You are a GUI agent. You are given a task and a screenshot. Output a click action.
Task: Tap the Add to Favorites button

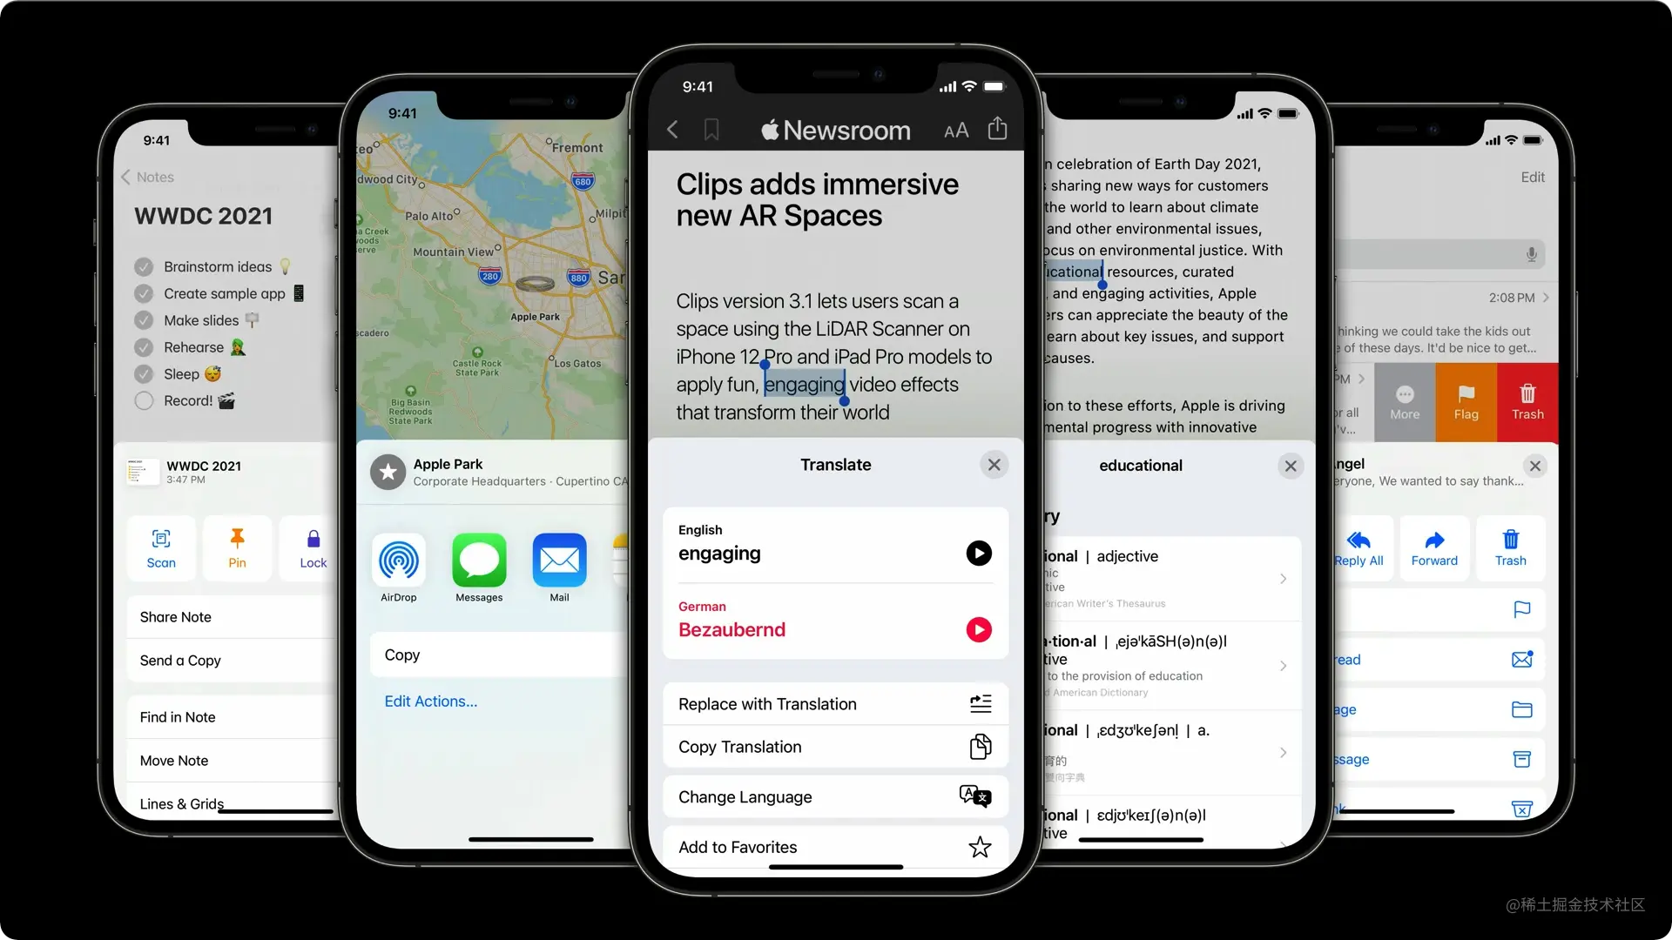[x=835, y=846]
